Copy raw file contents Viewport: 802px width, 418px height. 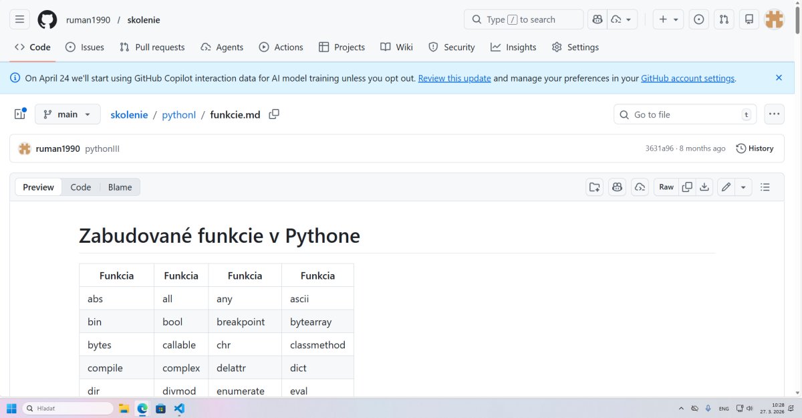click(x=687, y=187)
